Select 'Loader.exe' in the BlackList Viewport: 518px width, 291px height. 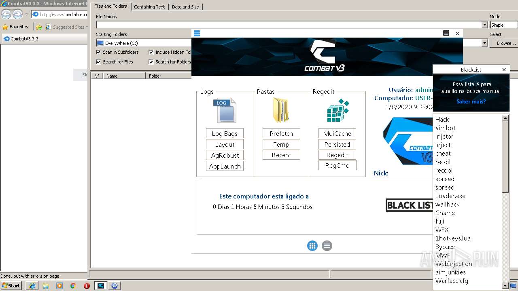tap(450, 196)
